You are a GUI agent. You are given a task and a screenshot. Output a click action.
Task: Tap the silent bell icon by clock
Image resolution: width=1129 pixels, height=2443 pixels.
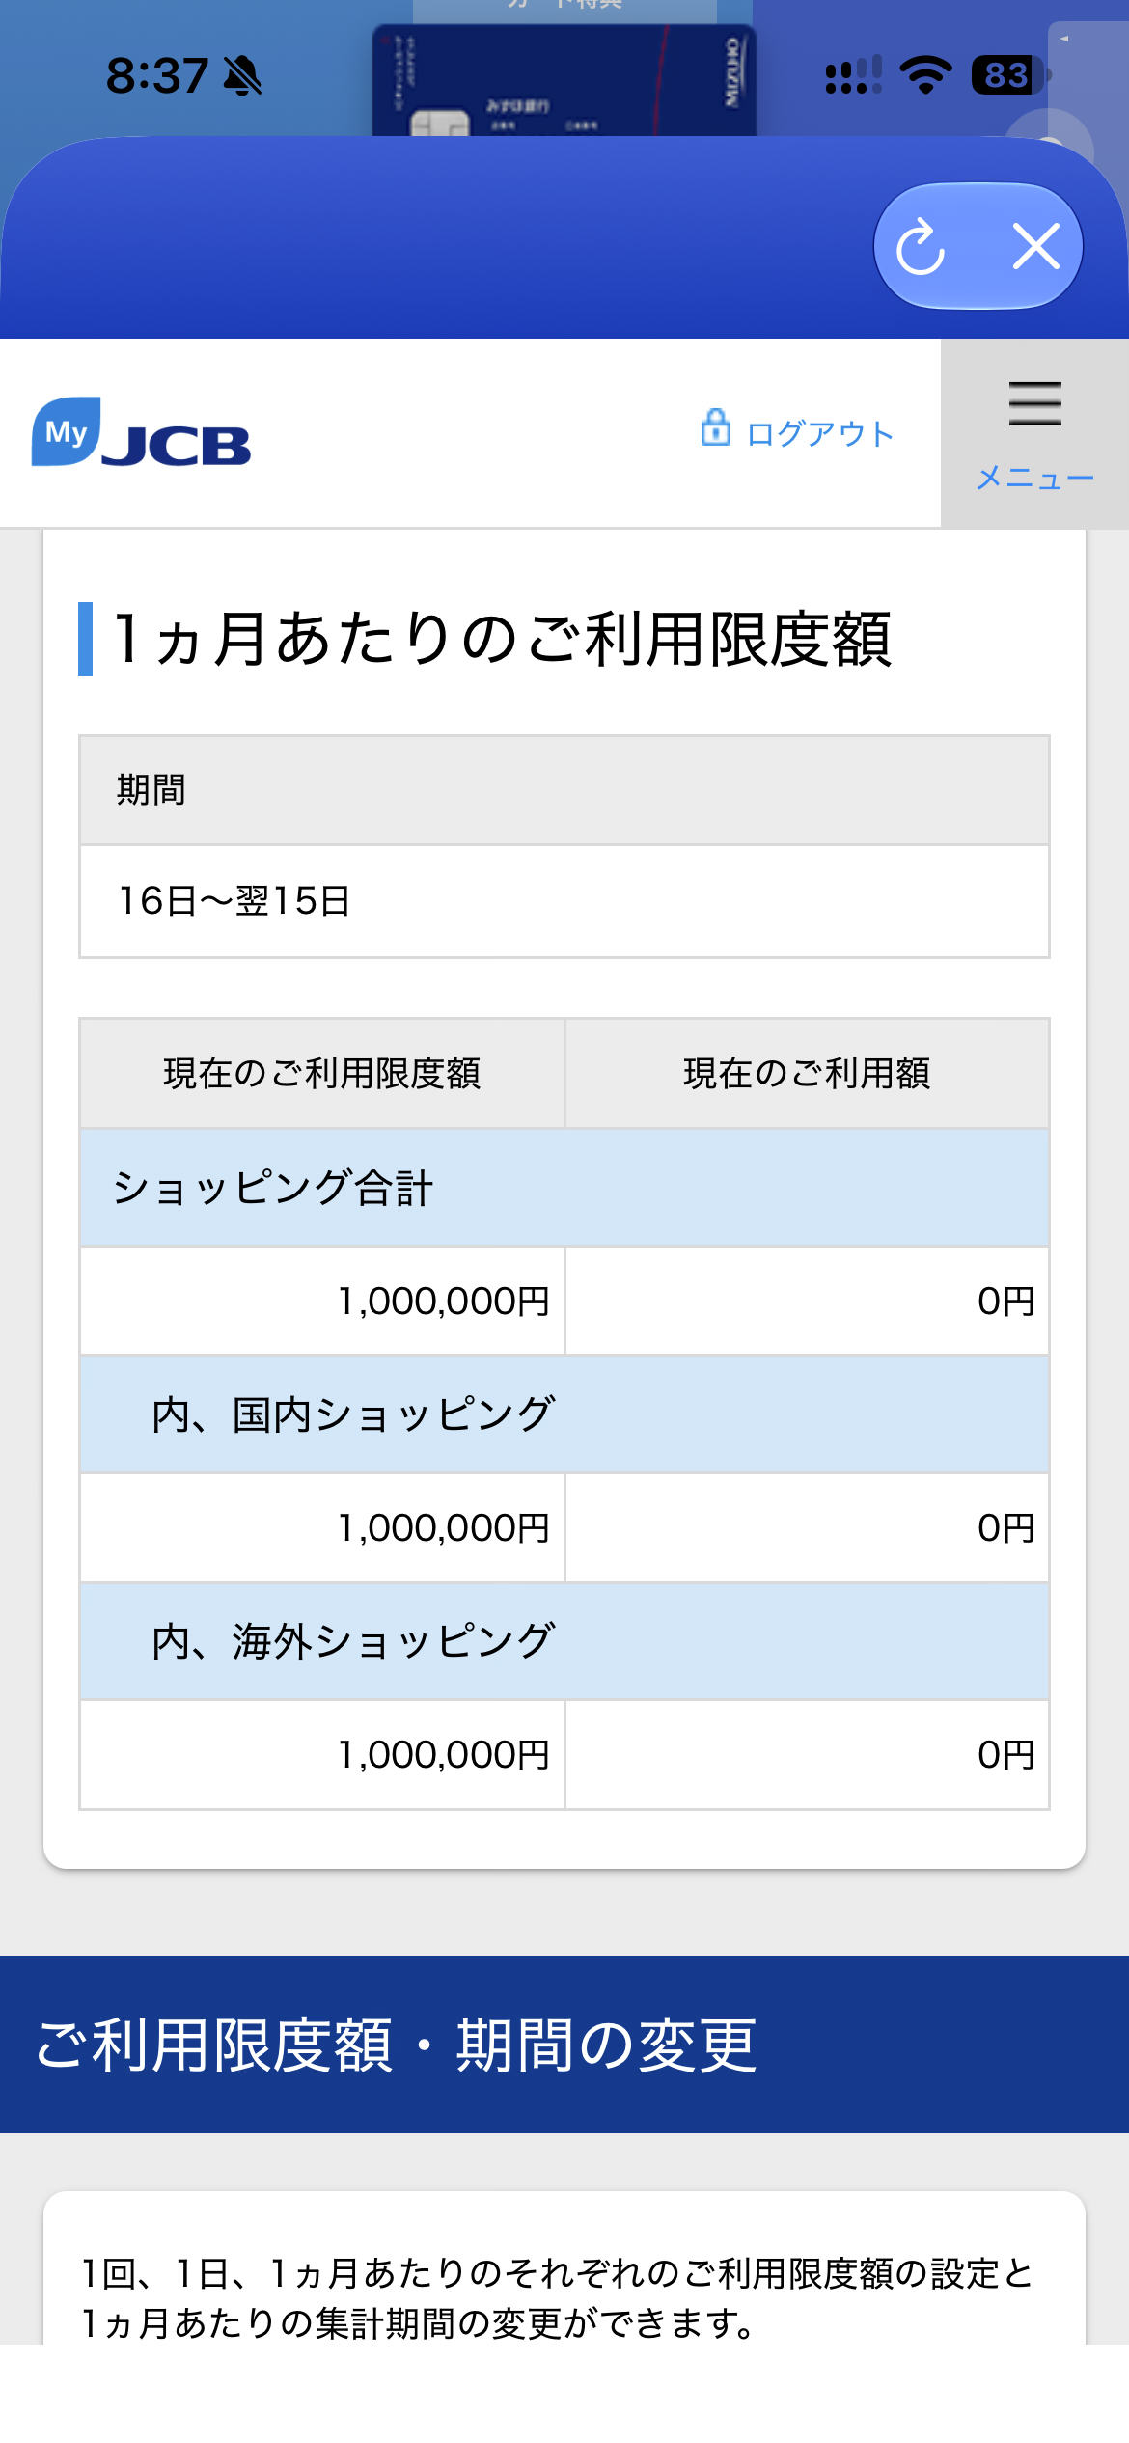(x=242, y=76)
